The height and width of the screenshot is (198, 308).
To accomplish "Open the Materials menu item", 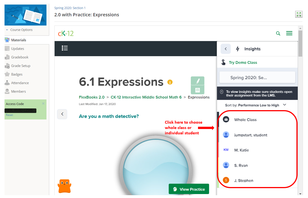I will pos(18,40).
